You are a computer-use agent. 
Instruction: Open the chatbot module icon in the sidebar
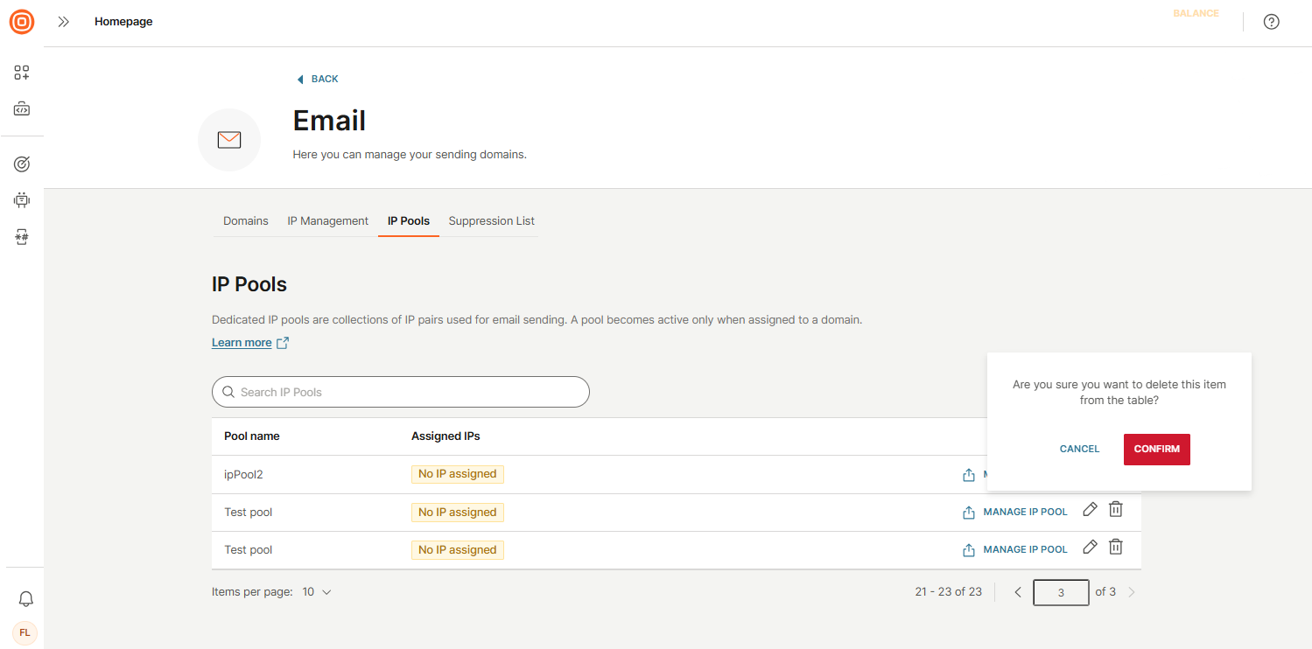click(x=21, y=199)
